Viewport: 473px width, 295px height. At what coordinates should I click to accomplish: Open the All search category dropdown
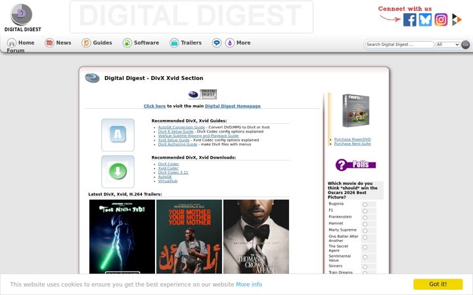447,45
